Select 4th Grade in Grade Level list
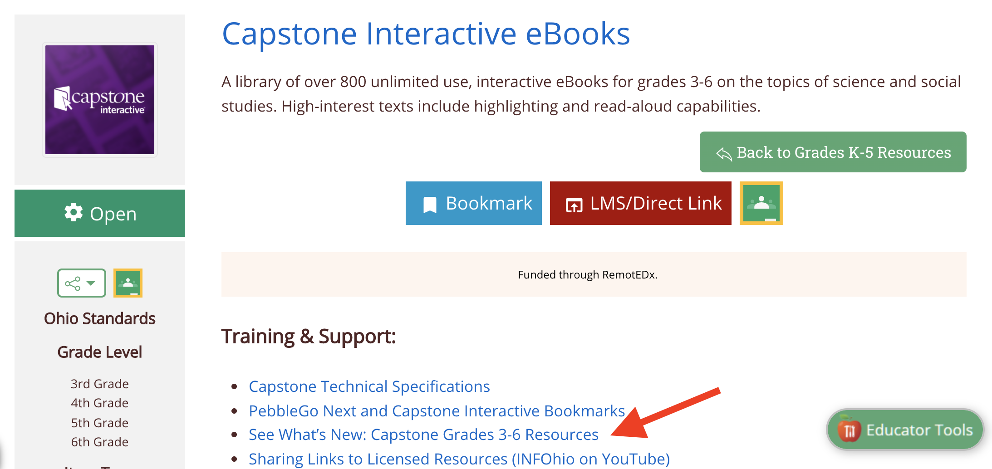 100,403
